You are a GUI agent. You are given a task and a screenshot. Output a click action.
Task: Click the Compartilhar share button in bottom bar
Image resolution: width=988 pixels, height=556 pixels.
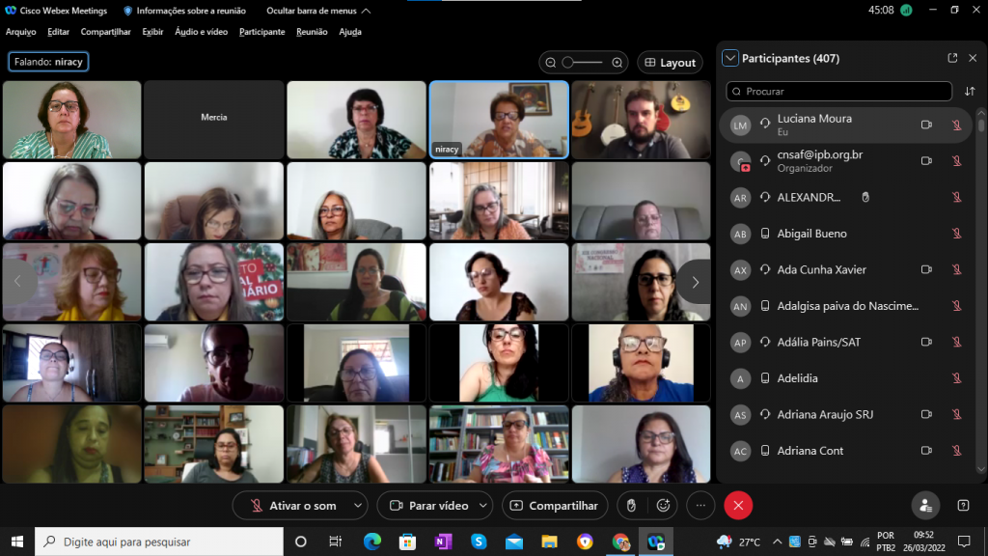[x=555, y=505]
